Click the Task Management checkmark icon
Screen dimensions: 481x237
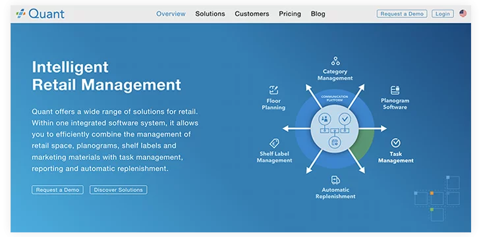tap(396, 143)
